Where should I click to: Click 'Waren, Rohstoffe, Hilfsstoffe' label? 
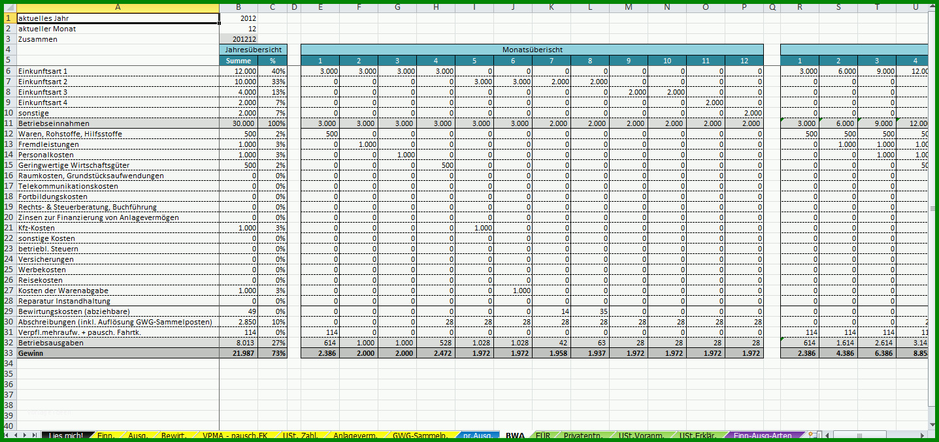coord(69,134)
